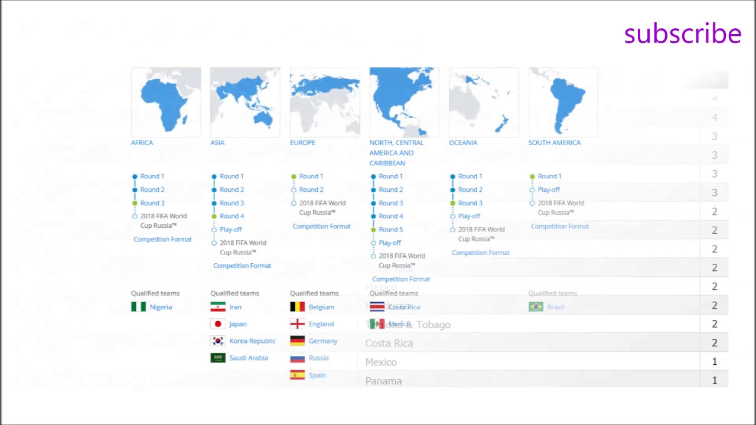The width and height of the screenshot is (756, 425).
Task: Open Competition Format under South America
Action: pos(560,227)
